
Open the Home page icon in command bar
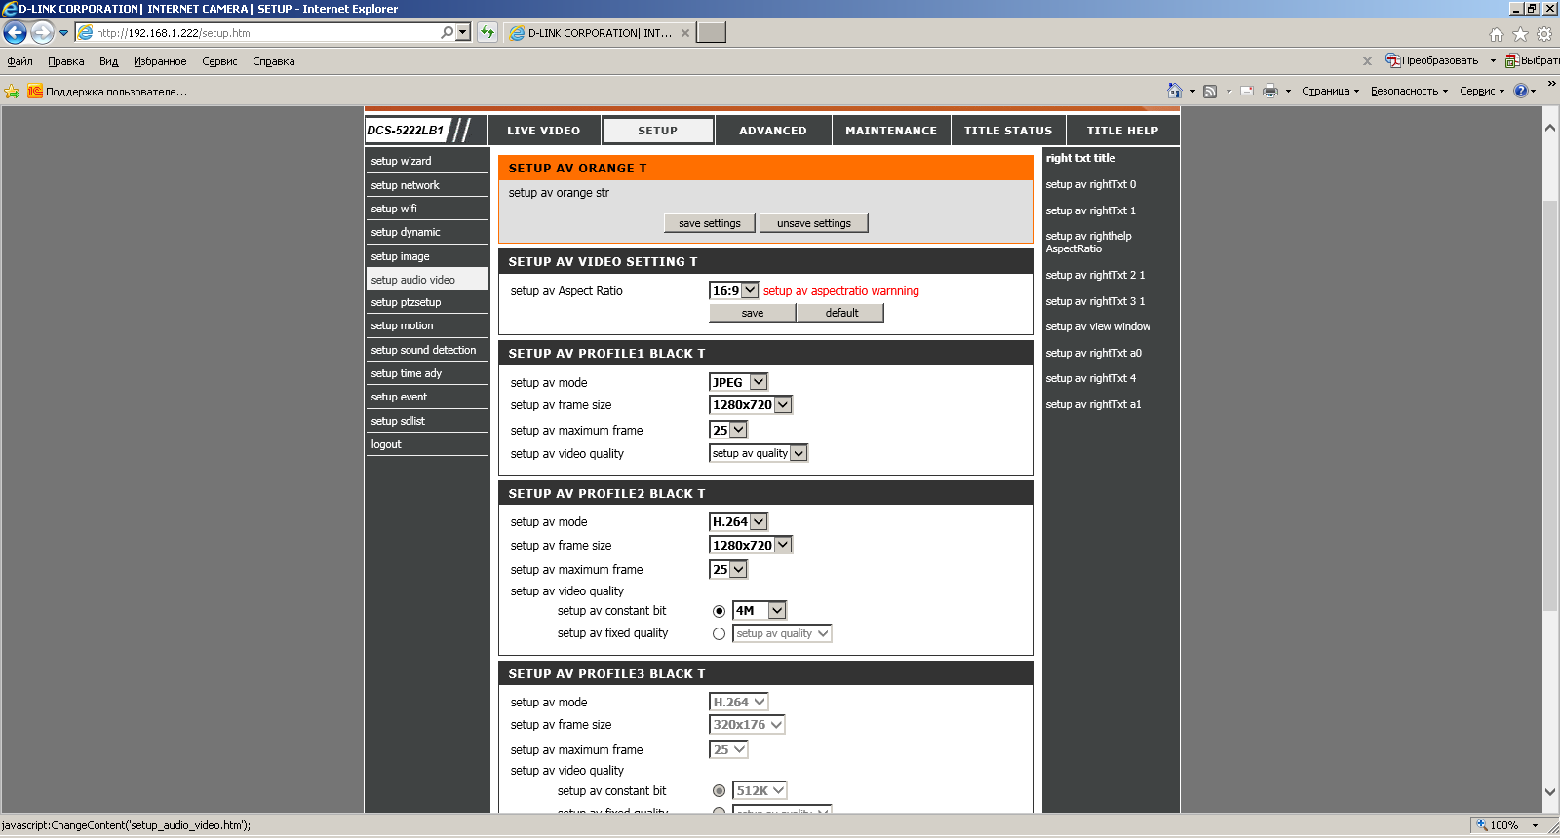pos(1174,91)
